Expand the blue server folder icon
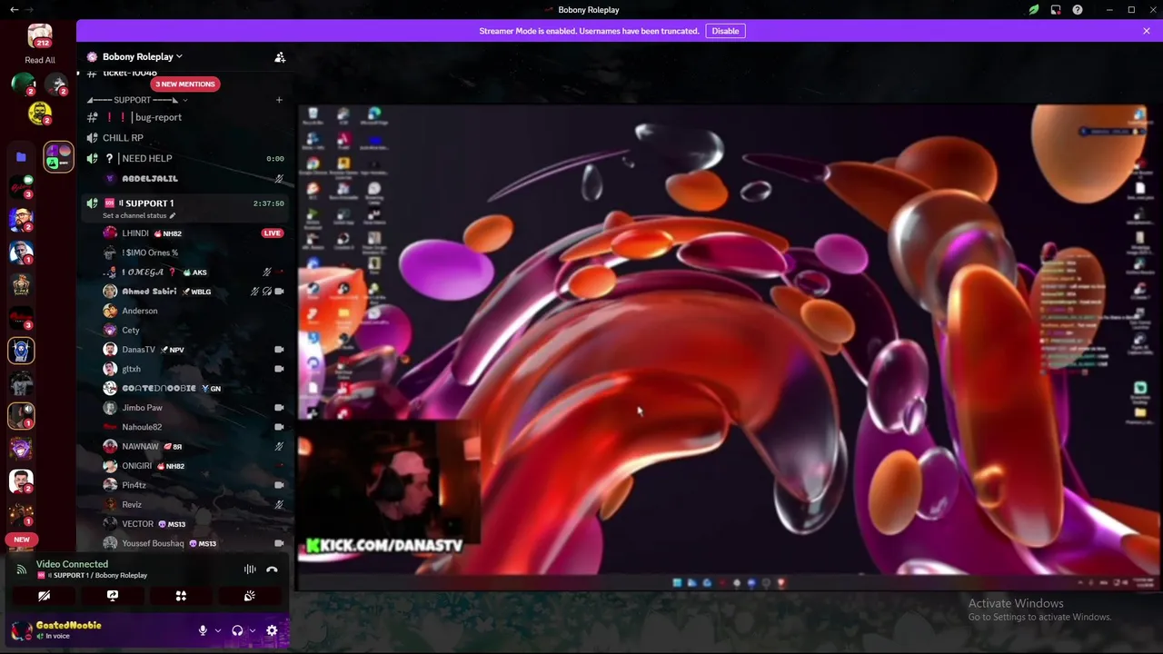The image size is (1163, 654). 22,157
